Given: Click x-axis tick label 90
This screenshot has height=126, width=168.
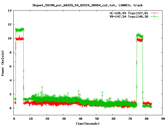Looking at the screenshot, I should pyautogui.click(x=163, y=119).
